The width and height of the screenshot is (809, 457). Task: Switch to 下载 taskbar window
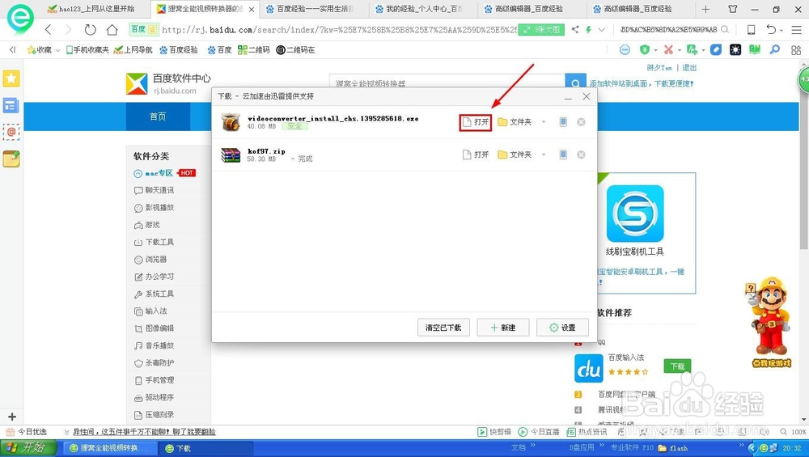click(x=205, y=448)
